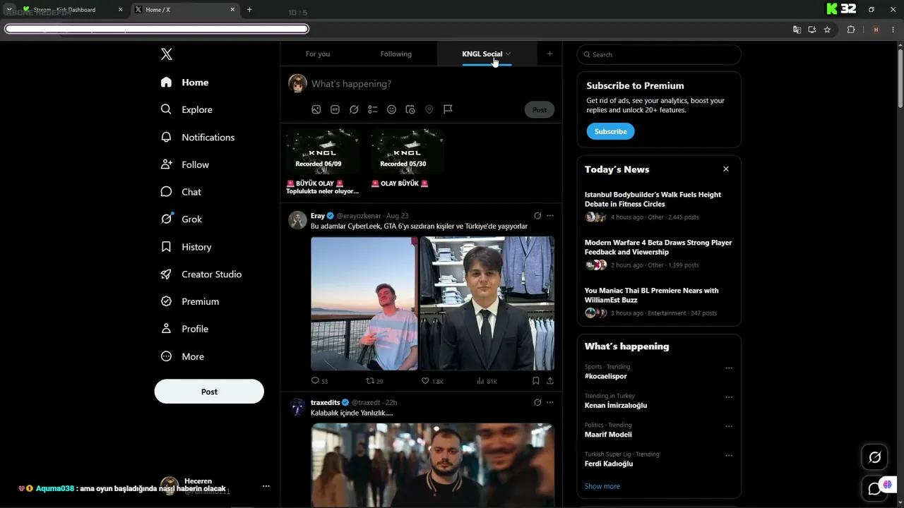The width and height of the screenshot is (904, 508).
Task: Bookmark this page with the star icon
Action: click(827, 30)
